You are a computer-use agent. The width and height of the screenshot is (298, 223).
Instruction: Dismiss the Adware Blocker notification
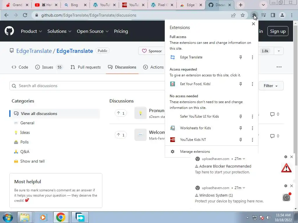click(x=292, y=157)
